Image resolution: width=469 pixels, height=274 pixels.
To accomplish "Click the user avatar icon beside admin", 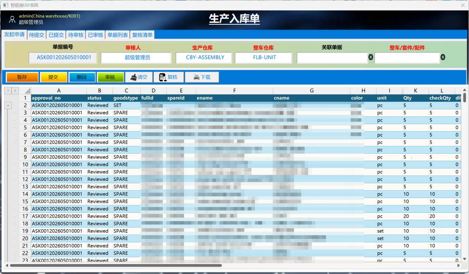I will point(12,20).
